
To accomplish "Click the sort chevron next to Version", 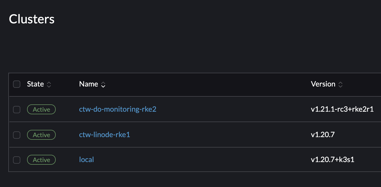I will coord(340,84).
